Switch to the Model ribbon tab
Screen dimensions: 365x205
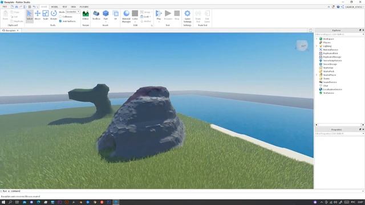click(55, 7)
